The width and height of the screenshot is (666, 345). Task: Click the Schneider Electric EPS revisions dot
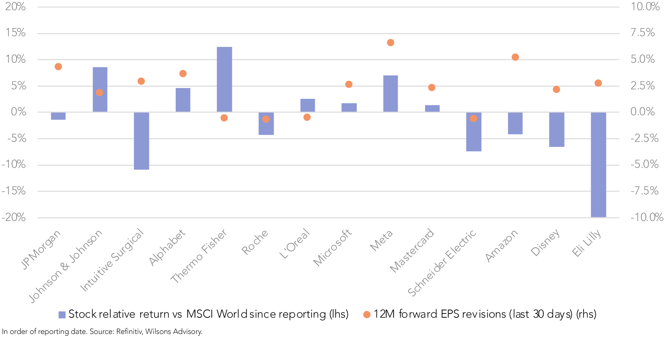pos(473,118)
